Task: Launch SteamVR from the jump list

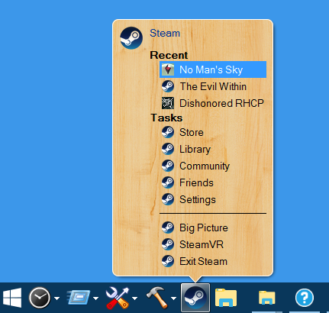Action: pyautogui.click(x=213, y=244)
